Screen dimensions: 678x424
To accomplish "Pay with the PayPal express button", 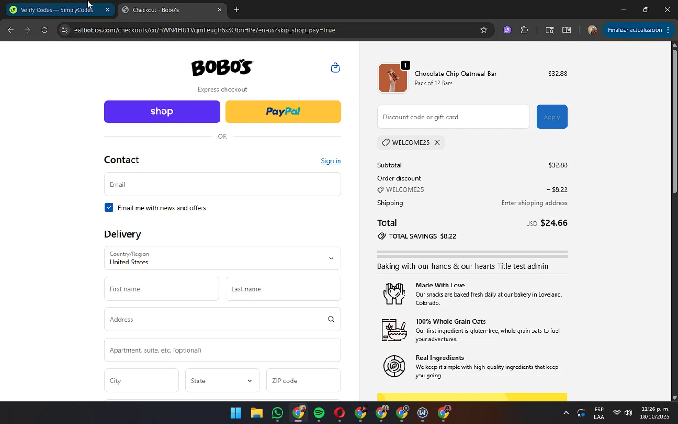I will (283, 112).
